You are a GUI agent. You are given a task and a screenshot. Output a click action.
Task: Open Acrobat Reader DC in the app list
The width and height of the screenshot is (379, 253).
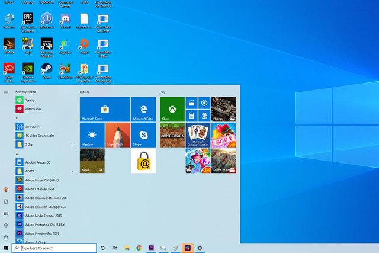point(45,162)
